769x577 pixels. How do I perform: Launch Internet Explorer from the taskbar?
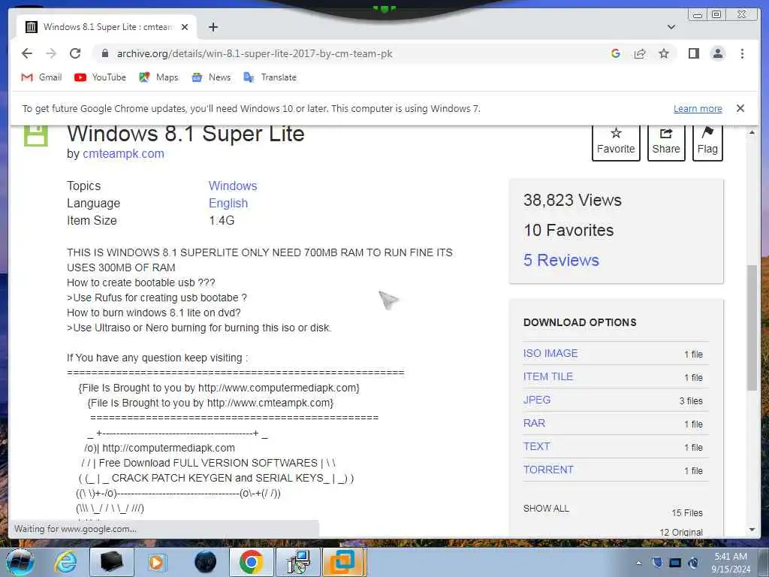(x=65, y=562)
